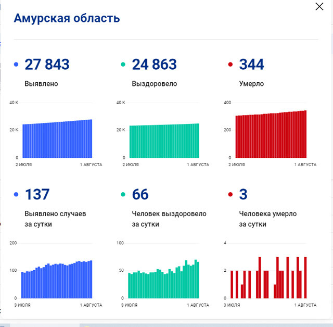Click the 1 АВГУСТА label under daily deaths chart

click(x=305, y=305)
